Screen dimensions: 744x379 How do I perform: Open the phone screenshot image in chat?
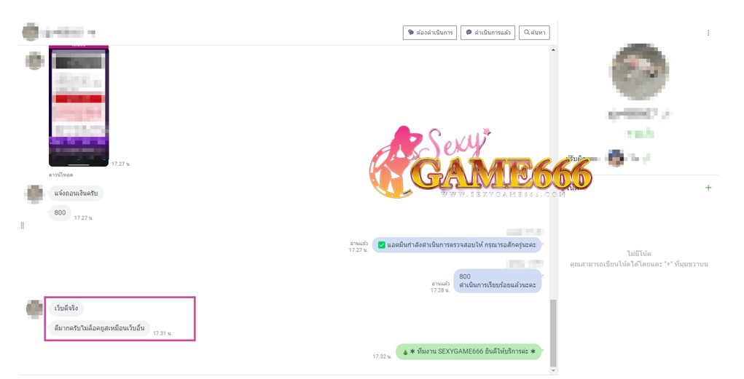78,106
